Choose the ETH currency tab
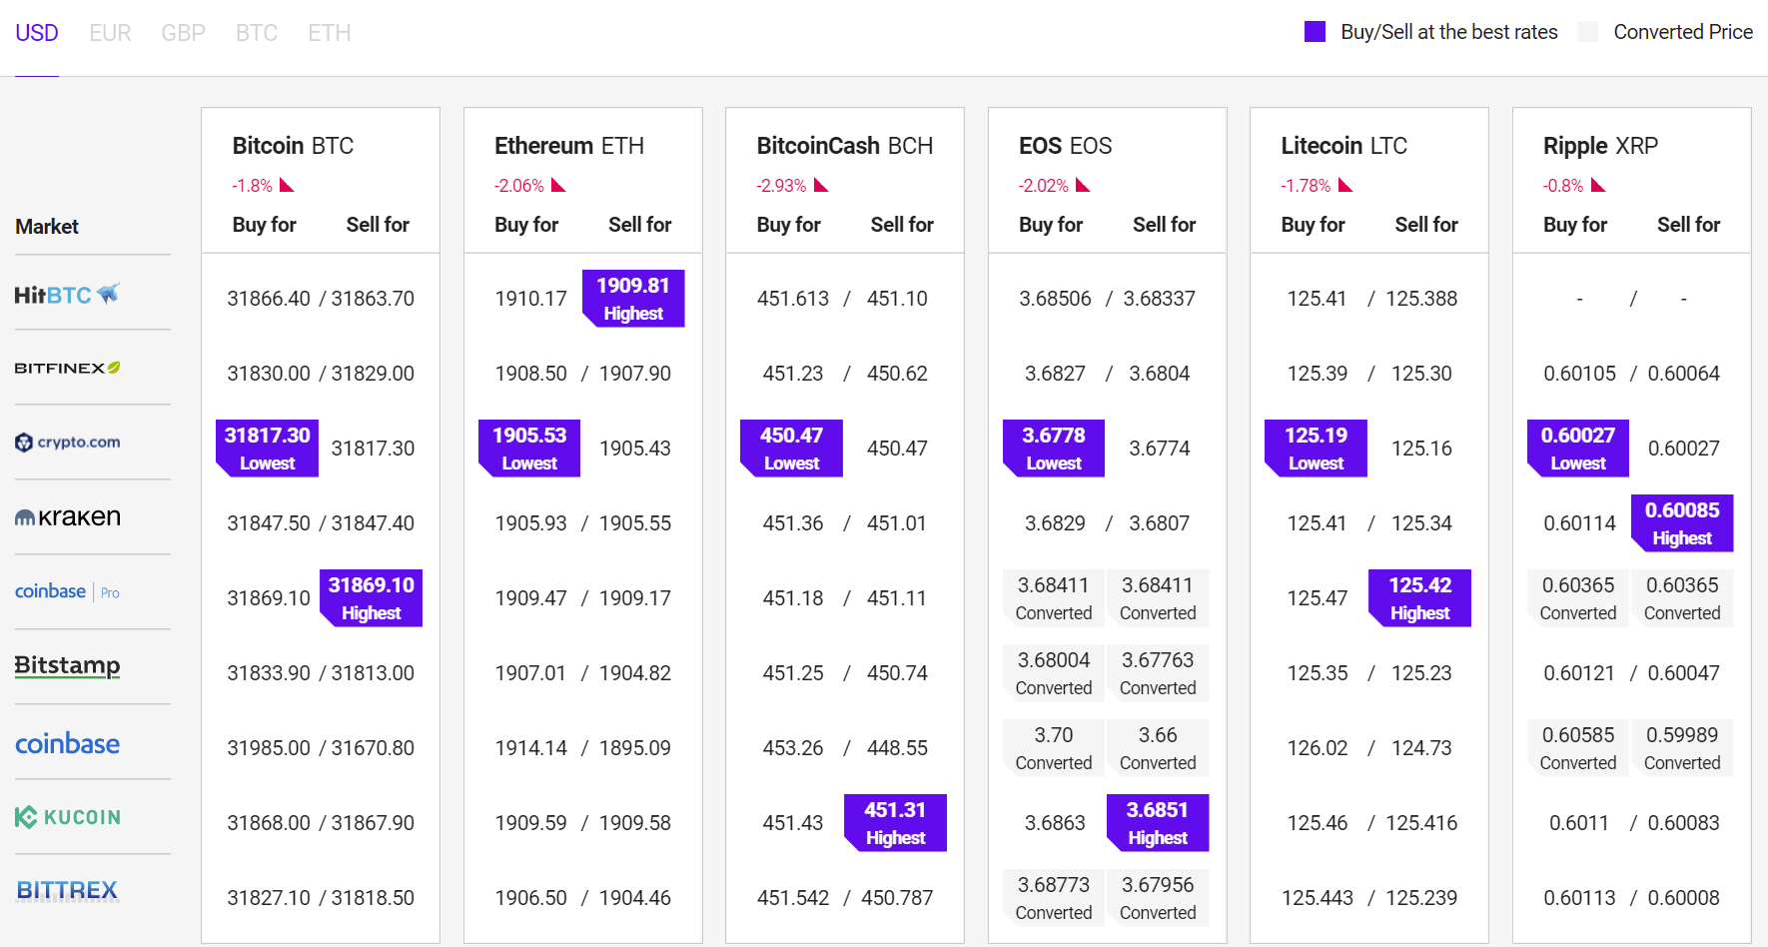Viewport: 1768px width, 947px height. (x=330, y=33)
